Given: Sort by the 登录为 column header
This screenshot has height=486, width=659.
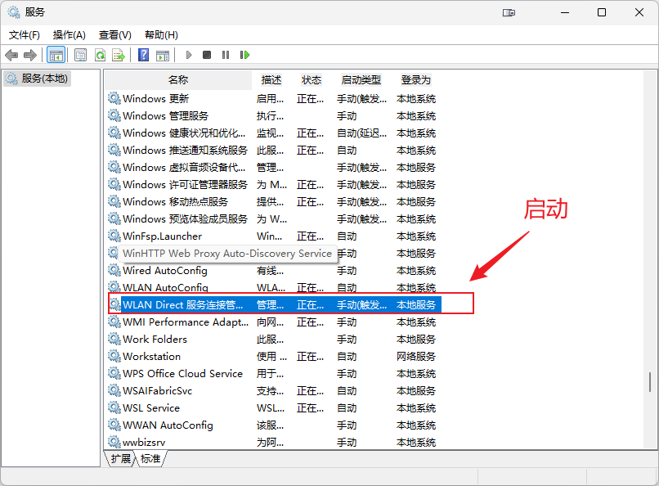Looking at the screenshot, I should click(x=416, y=80).
